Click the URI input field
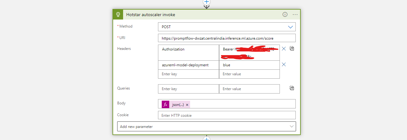Viewport: 407px width, 140px height. coord(227,38)
